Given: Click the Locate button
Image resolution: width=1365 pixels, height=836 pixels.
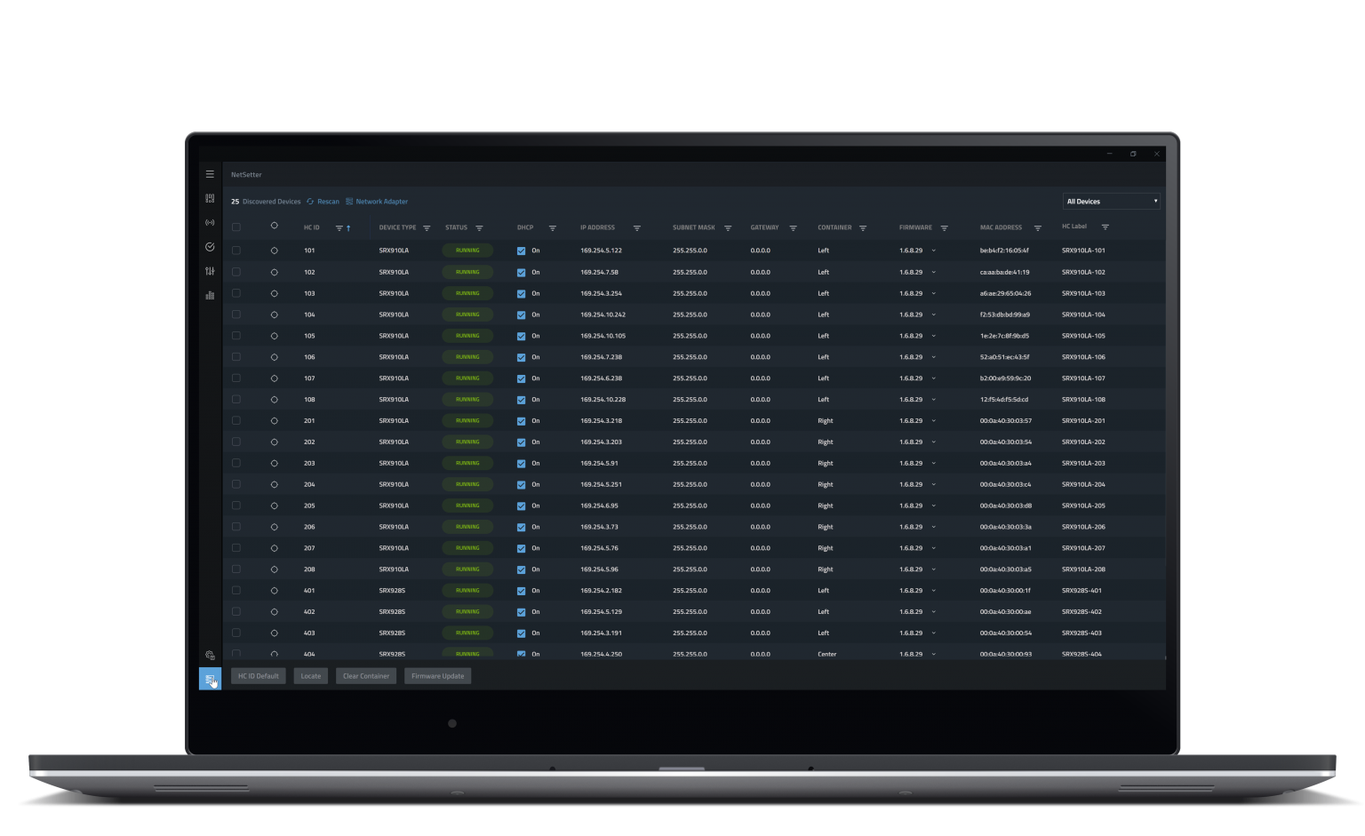Looking at the screenshot, I should tap(311, 676).
